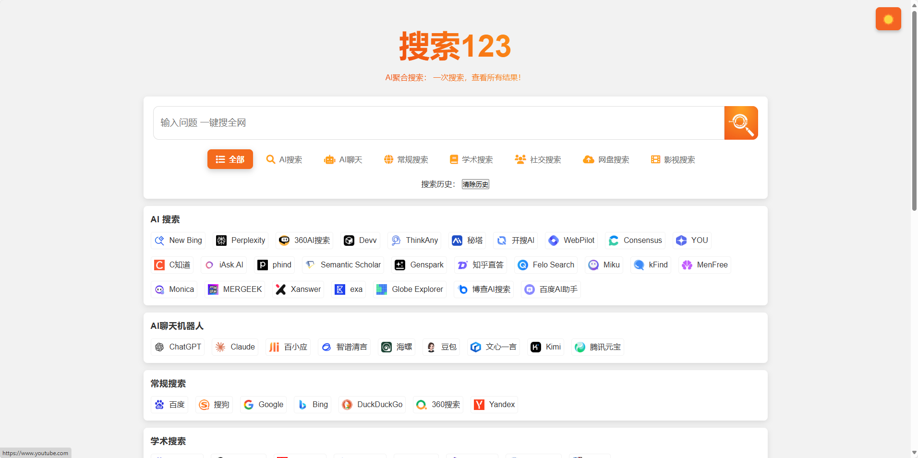Click the exa icon
Image resolution: width=918 pixels, height=458 pixels.
pyautogui.click(x=340, y=289)
